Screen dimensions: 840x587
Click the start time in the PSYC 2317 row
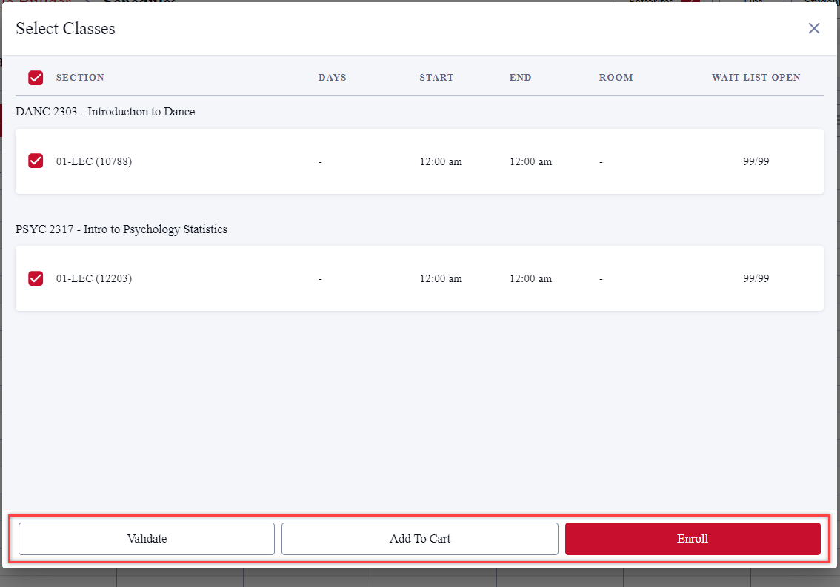point(441,279)
